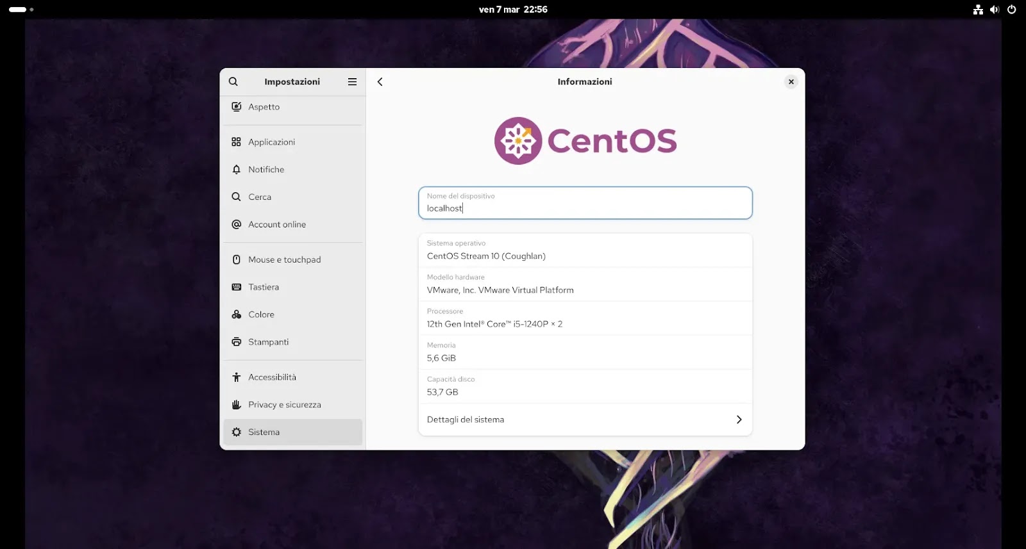Click the search icon in Impostazioni header

point(233,82)
